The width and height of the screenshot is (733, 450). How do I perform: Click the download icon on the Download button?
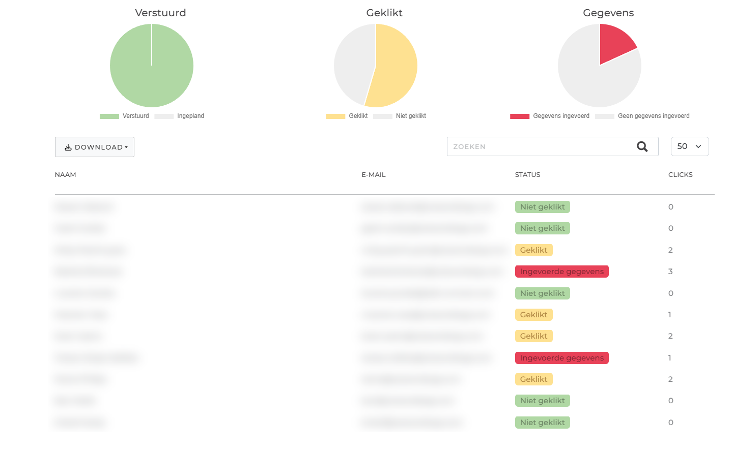(68, 146)
